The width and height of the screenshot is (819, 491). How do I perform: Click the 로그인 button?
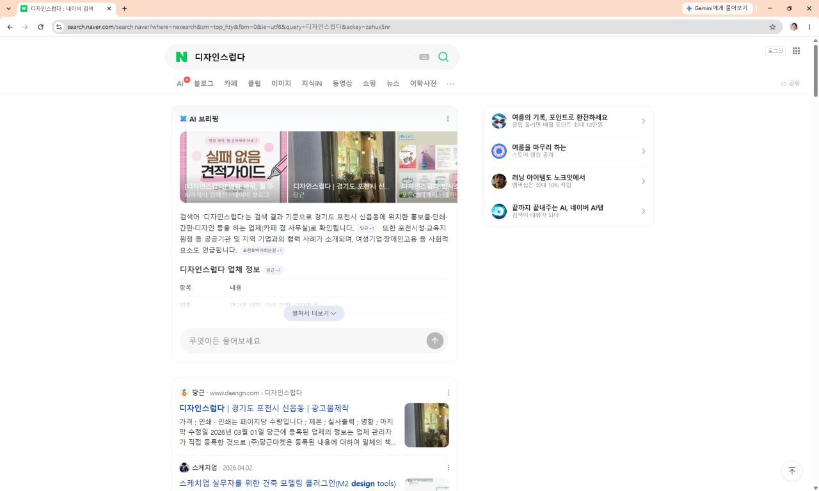[775, 51]
